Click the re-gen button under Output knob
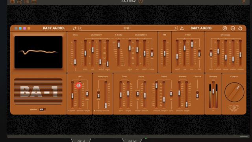Screen dimensions: 252x142 click(234, 107)
